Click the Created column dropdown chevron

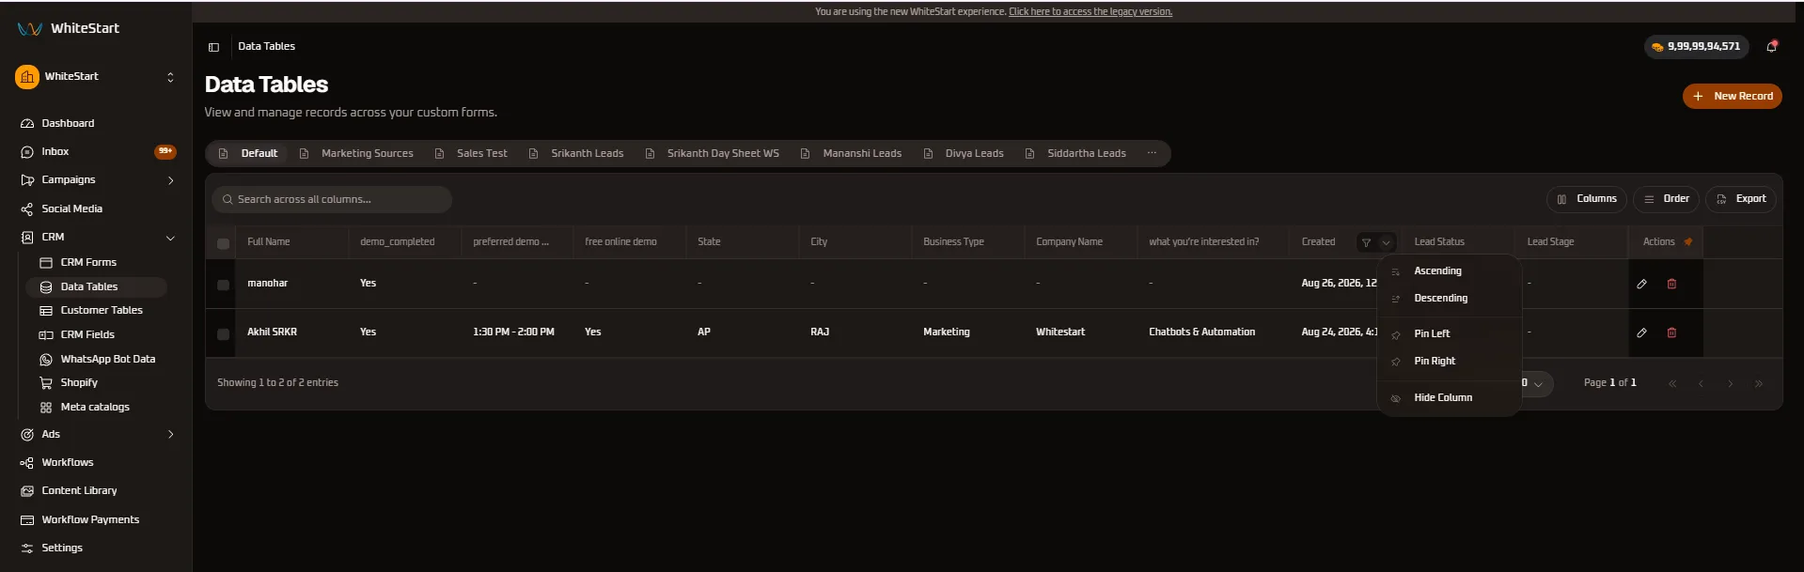click(1386, 242)
